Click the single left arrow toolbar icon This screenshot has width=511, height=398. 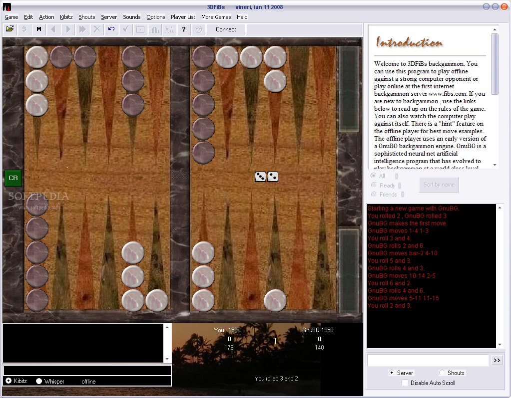click(x=53, y=29)
